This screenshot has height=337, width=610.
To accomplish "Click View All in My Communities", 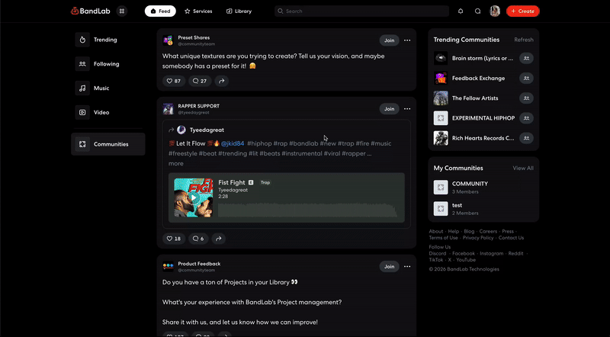I will [523, 168].
